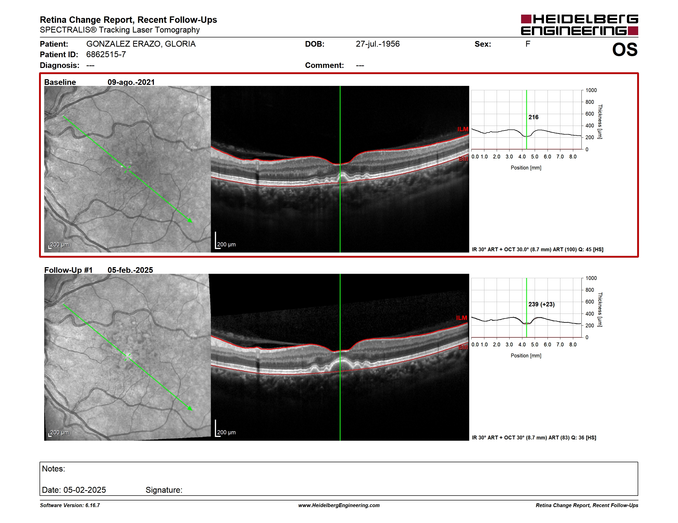
Task: Click the 'Follow-Up #1' heading label
Action: pyautogui.click(x=68, y=270)
